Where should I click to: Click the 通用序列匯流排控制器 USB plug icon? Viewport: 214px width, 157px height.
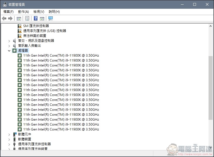coord(14,144)
